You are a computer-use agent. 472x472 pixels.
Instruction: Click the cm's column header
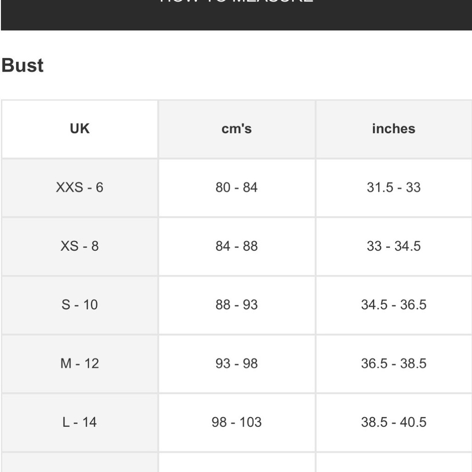click(236, 128)
